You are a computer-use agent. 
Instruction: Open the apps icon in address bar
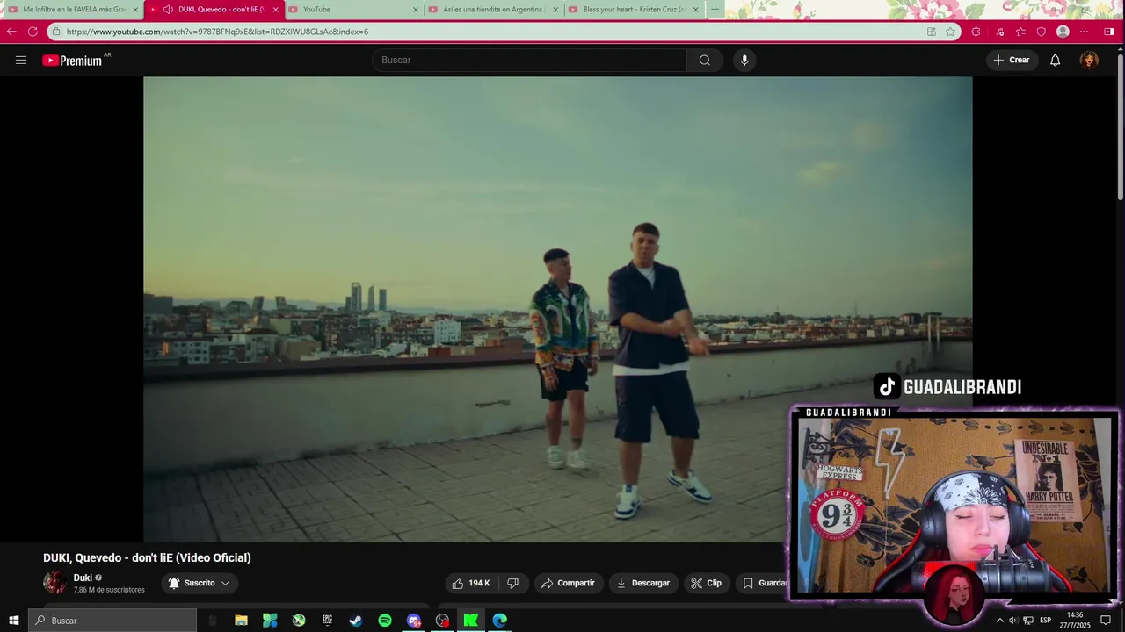click(x=931, y=32)
